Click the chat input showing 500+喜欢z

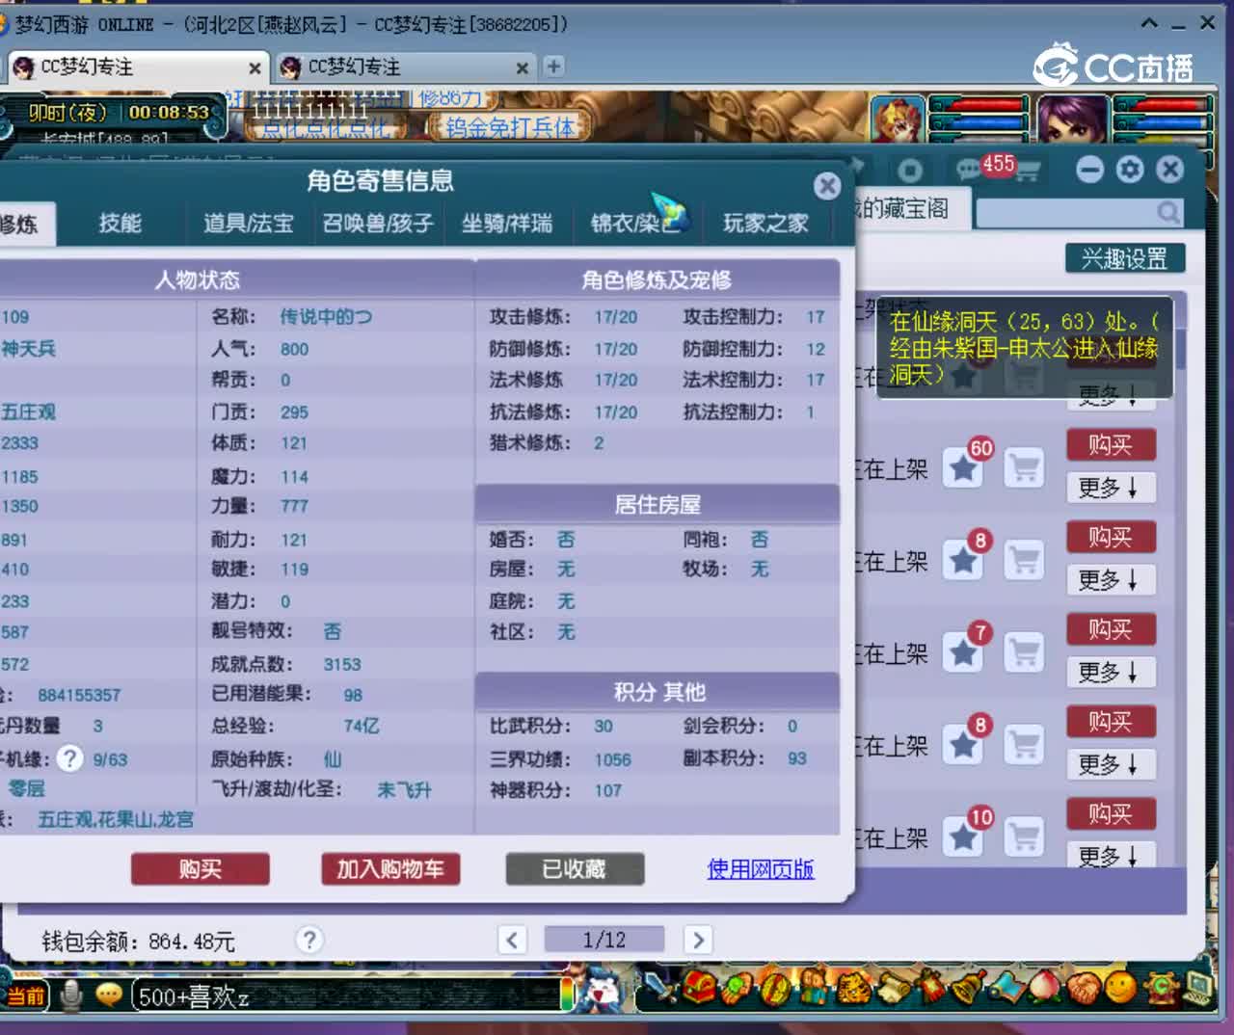click(x=347, y=995)
